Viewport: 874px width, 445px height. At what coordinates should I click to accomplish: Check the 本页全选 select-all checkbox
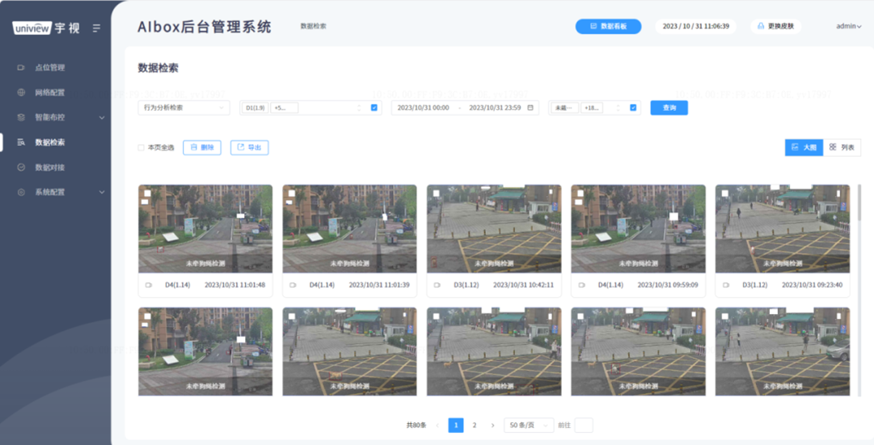coord(141,148)
